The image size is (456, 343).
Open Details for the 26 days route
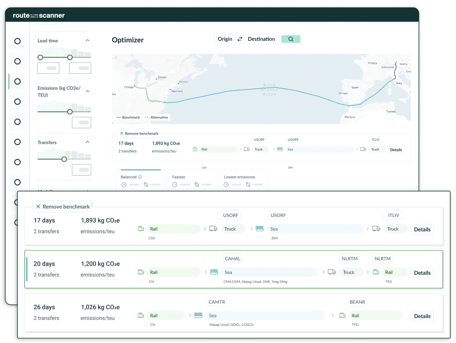click(x=422, y=316)
